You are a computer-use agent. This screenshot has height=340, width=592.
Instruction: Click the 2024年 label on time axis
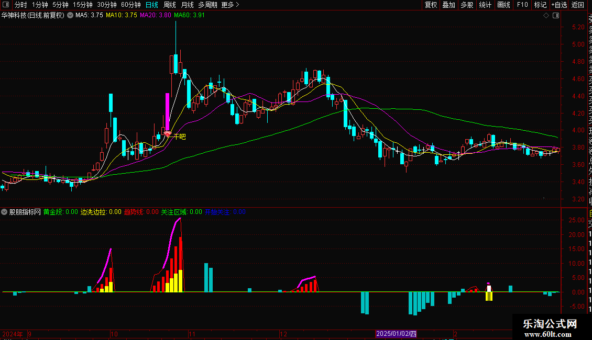tap(13, 334)
